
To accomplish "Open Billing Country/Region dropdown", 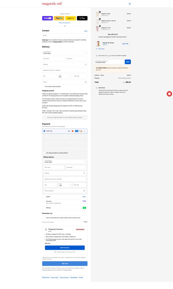I will [65, 162].
